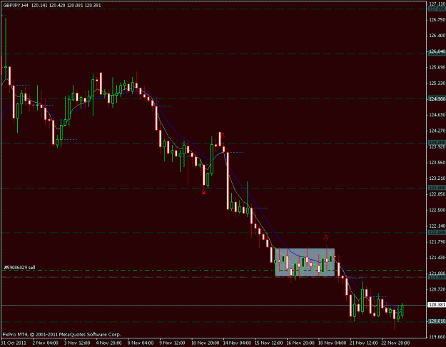
Task: Click the '8 Nov 04:00' time axis label
Action: point(141,343)
